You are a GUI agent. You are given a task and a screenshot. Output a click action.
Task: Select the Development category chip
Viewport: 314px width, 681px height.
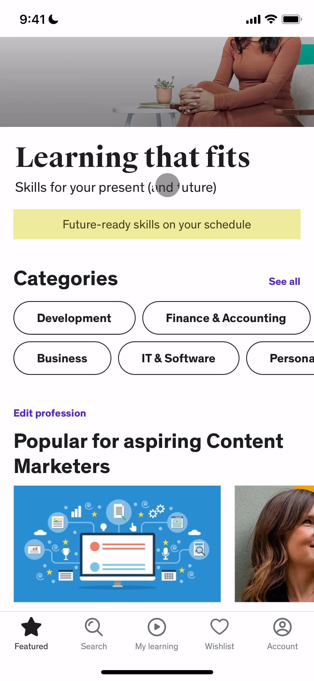click(74, 318)
